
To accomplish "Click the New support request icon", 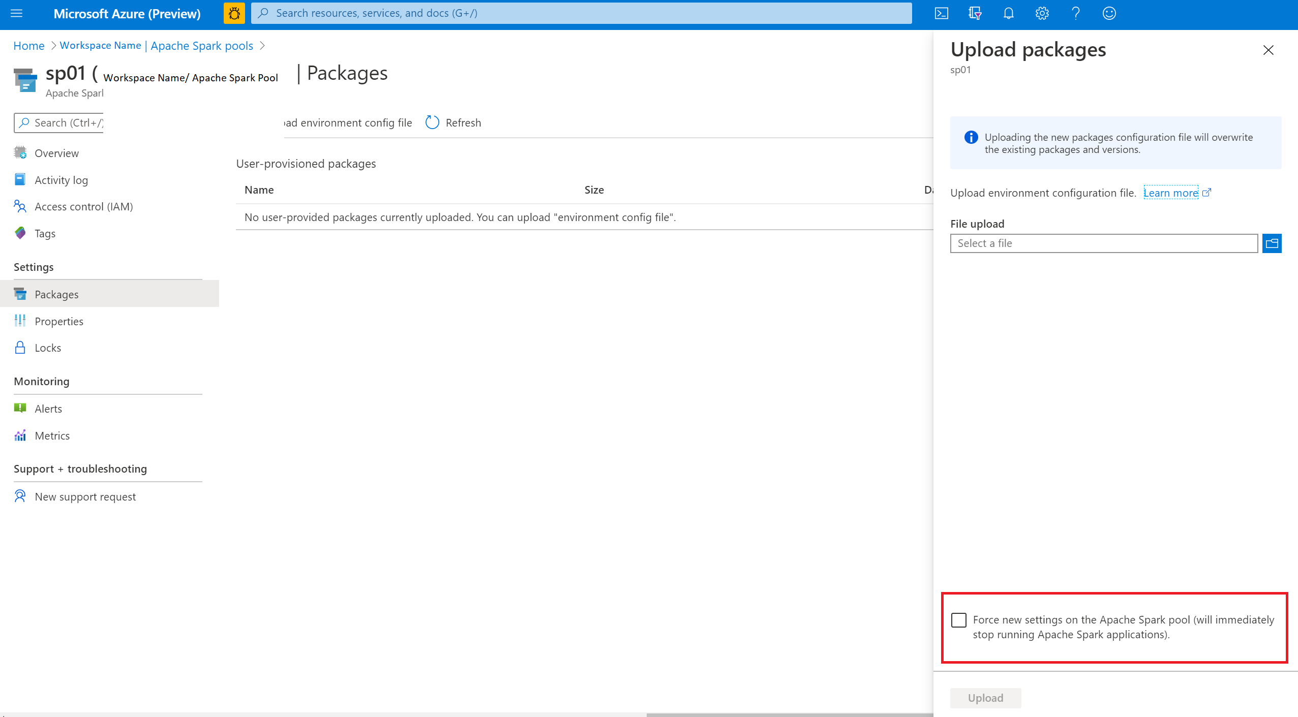I will coord(21,496).
